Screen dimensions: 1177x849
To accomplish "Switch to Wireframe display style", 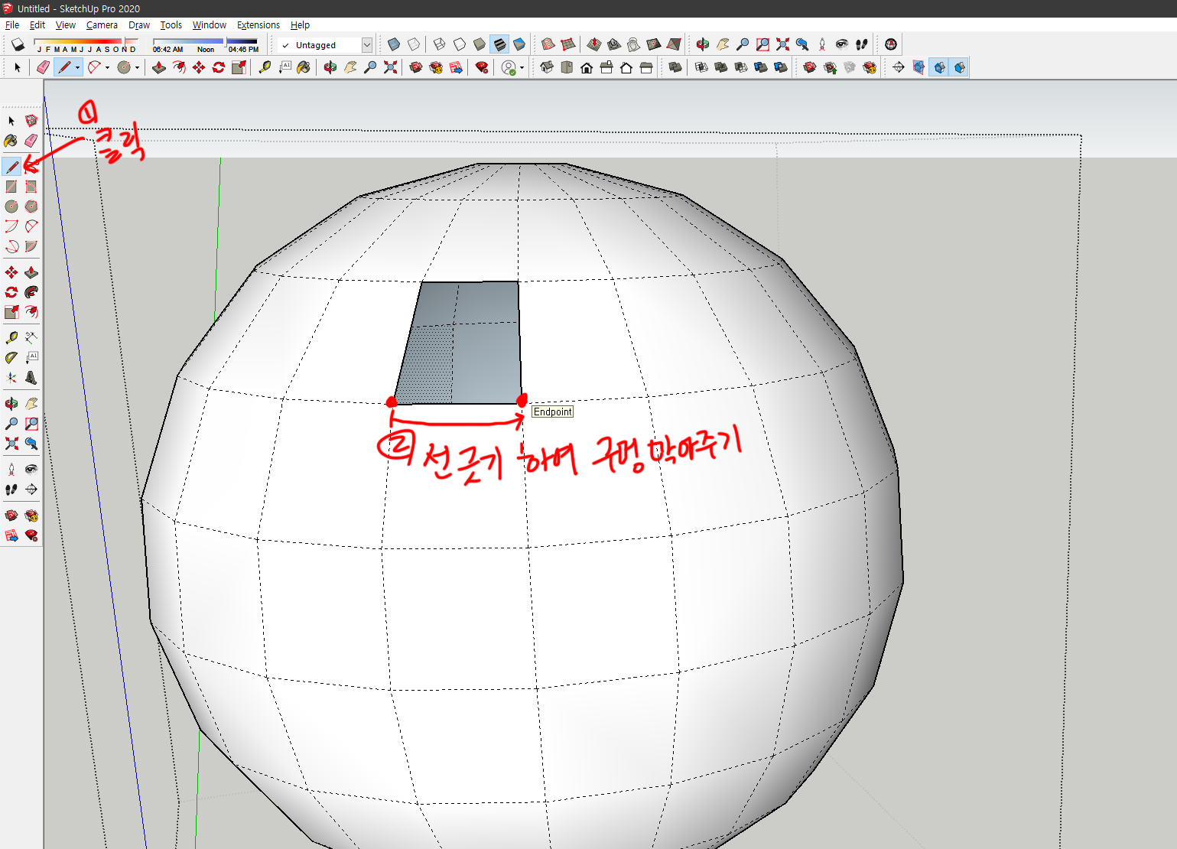I will click(439, 44).
